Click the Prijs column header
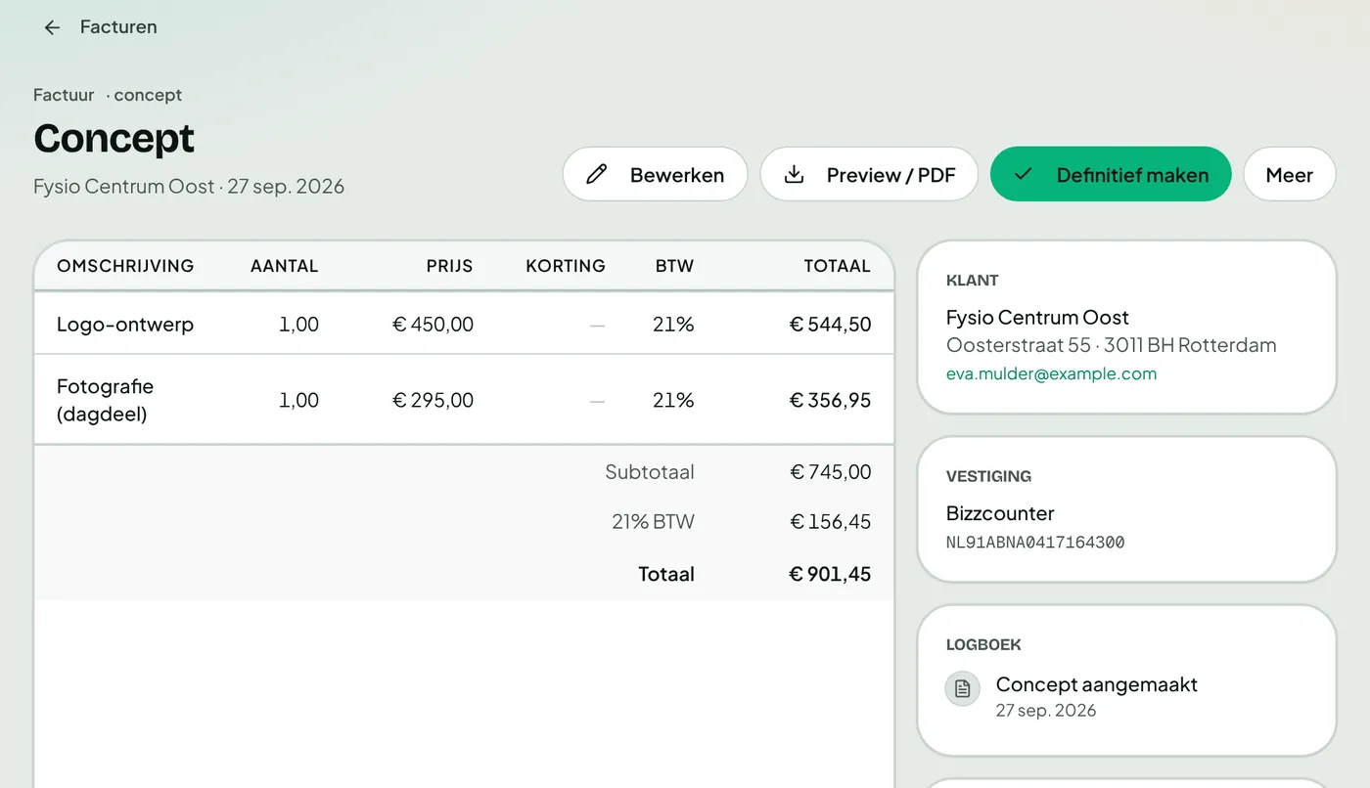 449,266
